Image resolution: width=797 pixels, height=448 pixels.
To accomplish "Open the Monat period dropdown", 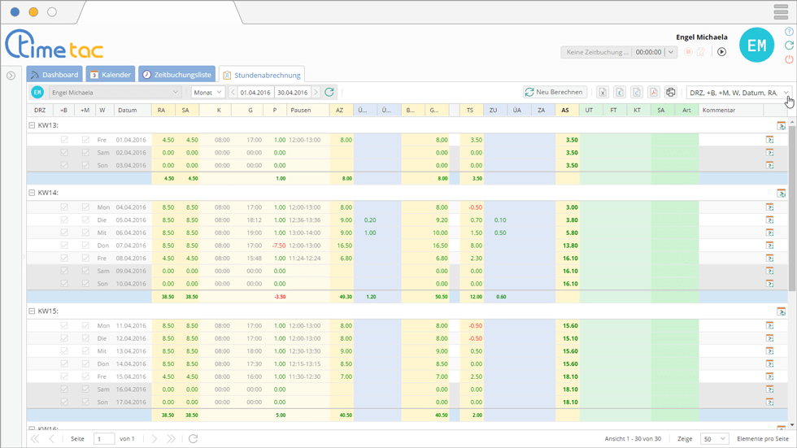I will [207, 93].
